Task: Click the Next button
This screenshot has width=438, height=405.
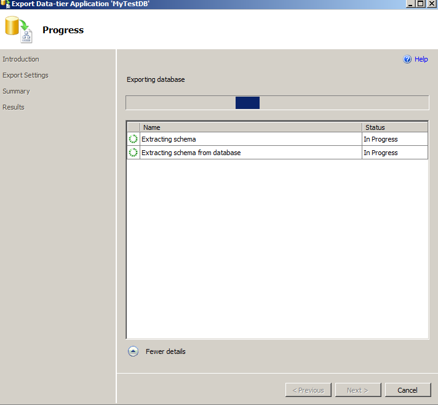Action: [357, 390]
